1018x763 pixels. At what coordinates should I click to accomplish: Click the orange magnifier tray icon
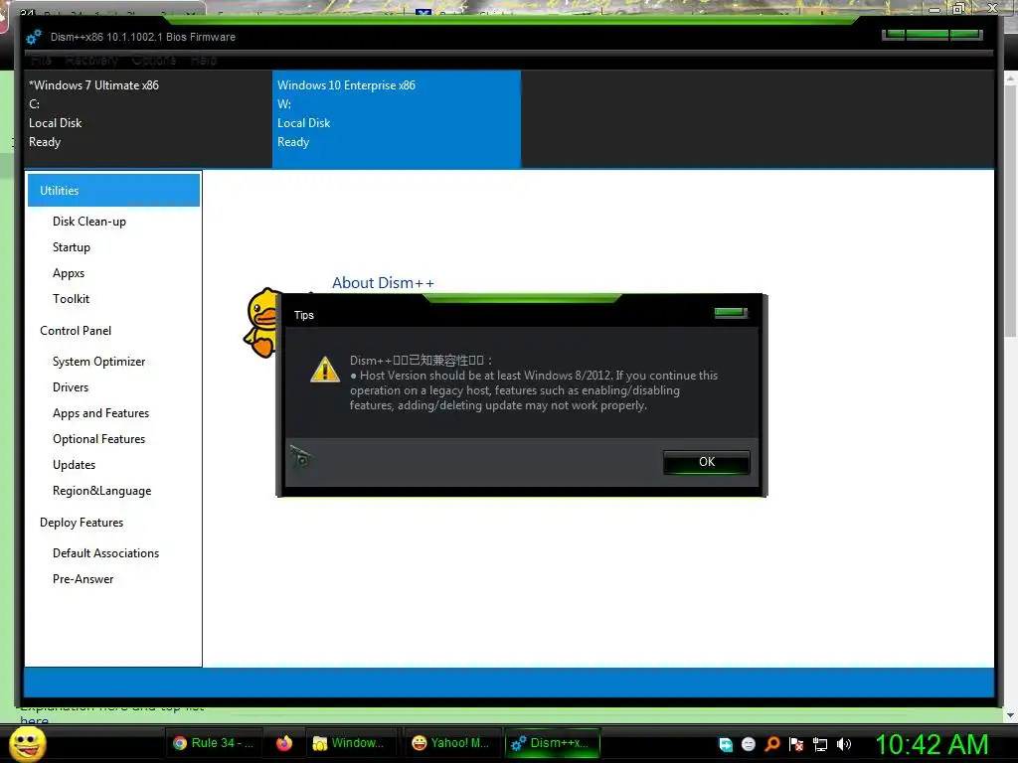[x=772, y=744]
